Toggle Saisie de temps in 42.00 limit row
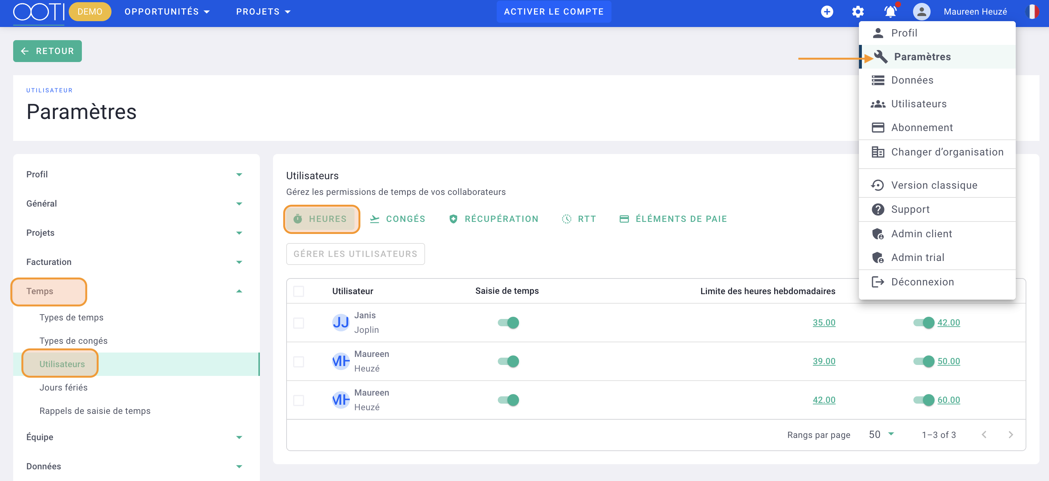This screenshot has height=481, width=1049. [508, 400]
